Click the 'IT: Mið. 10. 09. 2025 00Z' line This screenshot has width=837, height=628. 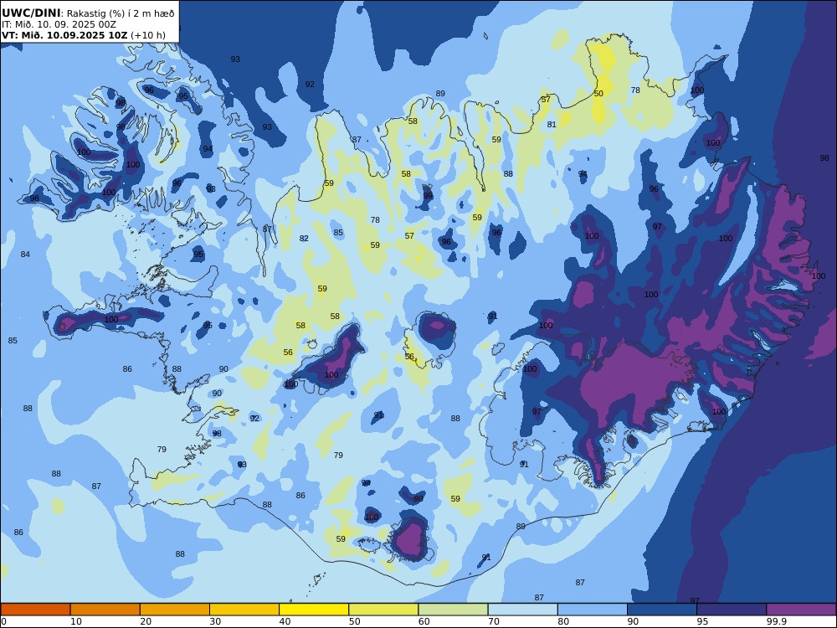click(x=59, y=24)
